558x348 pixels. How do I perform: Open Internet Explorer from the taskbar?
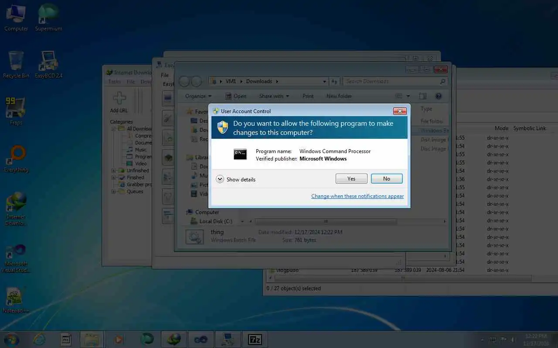click(x=40, y=339)
